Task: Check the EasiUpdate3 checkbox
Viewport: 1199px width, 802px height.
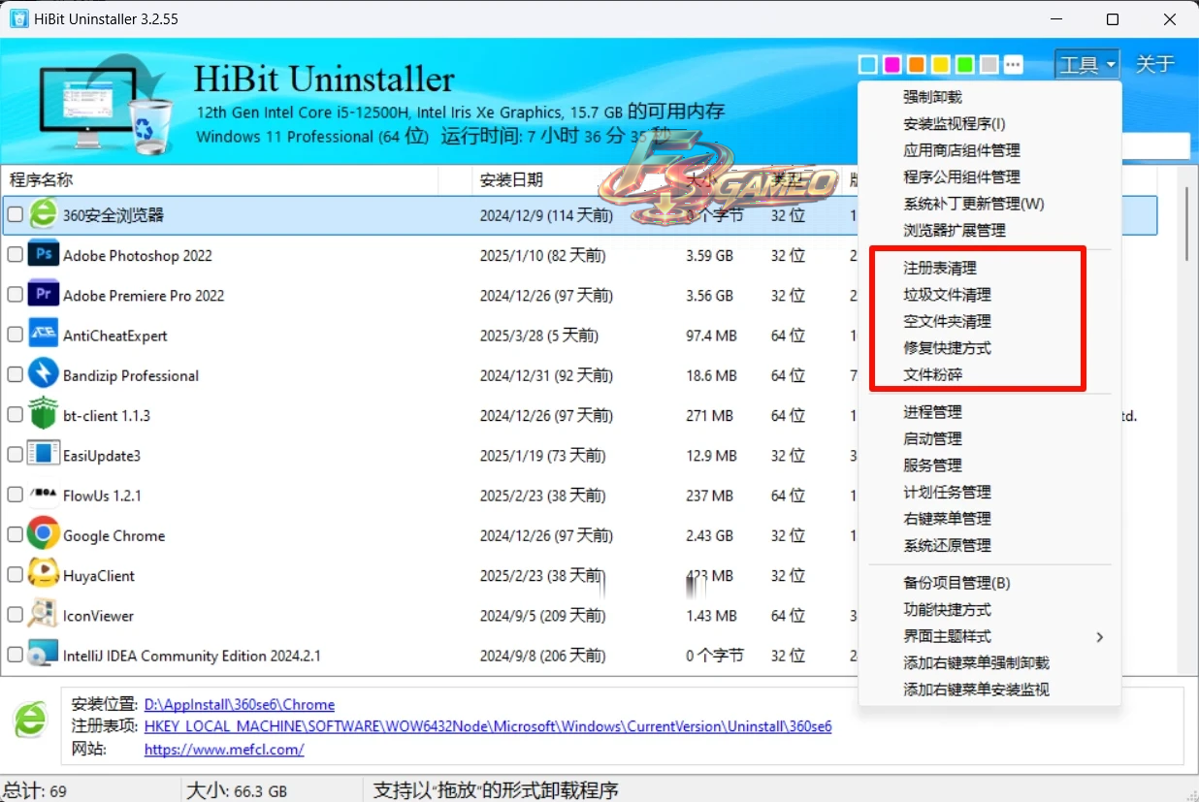Action: [15, 455]
